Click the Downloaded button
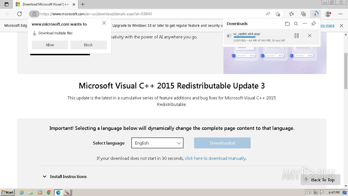Screen dimensions: 348x196 222,143
